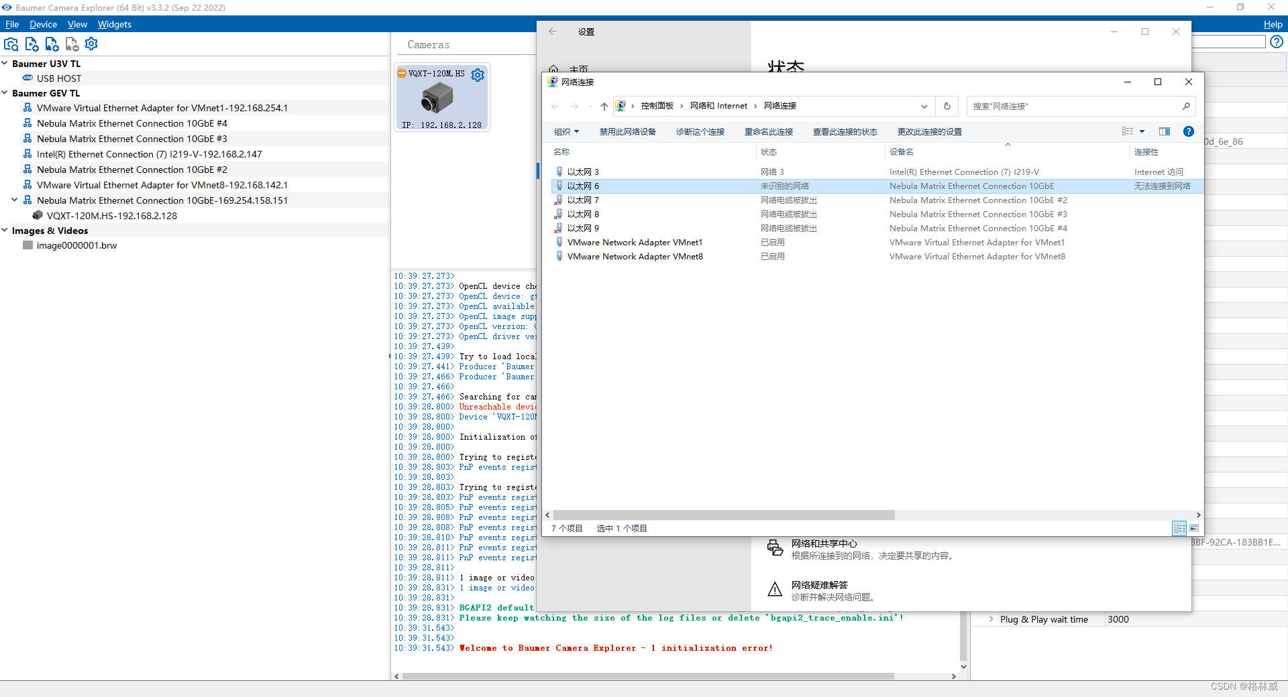Expand the Plug & Play wait time property
Viewport: 1288px width, 697px height.
991,619
